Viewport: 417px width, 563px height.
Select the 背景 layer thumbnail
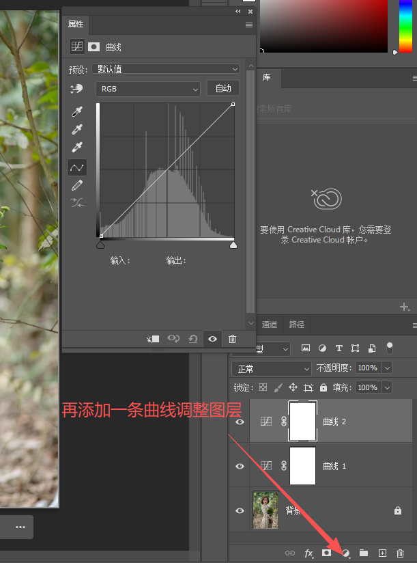265,510
